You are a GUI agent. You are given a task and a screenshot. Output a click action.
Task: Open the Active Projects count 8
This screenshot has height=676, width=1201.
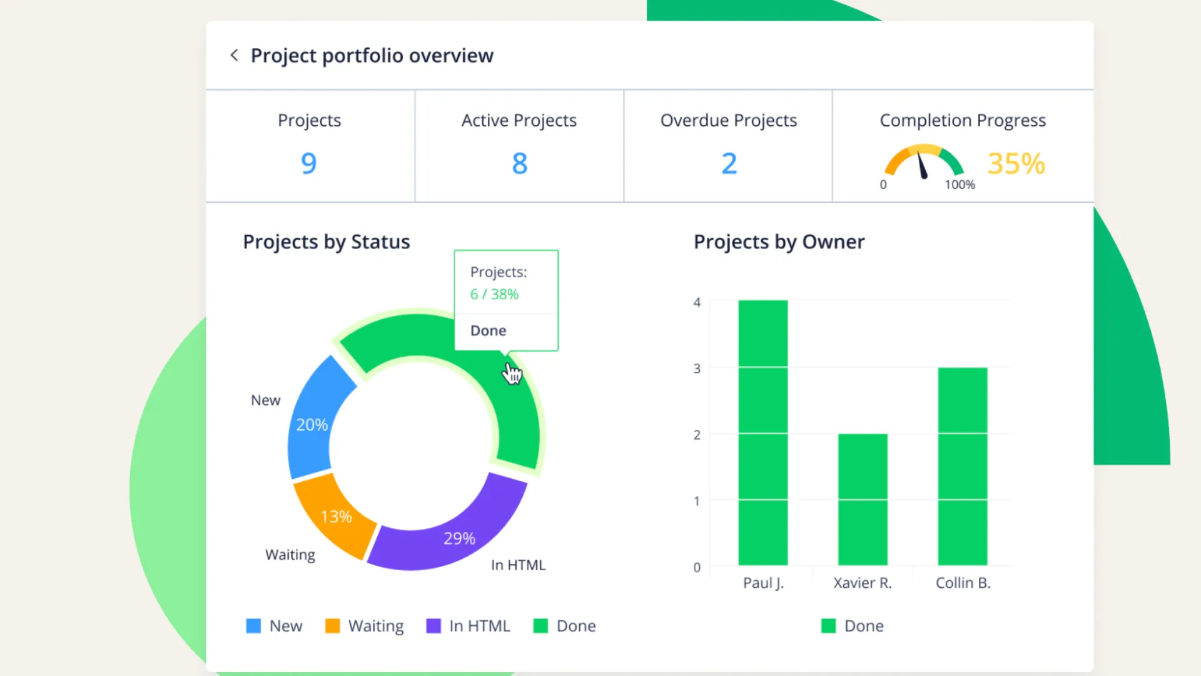pyautogui.click(x=519, y=163)
